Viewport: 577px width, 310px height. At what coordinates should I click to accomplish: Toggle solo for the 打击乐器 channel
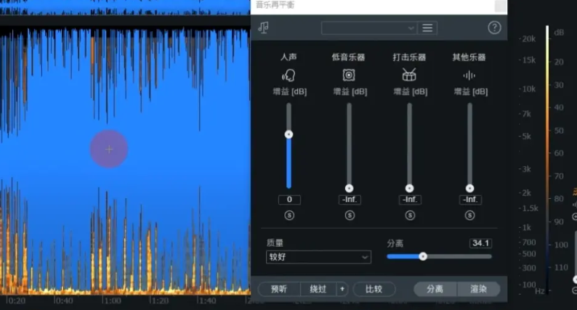[x=410, y=216]
